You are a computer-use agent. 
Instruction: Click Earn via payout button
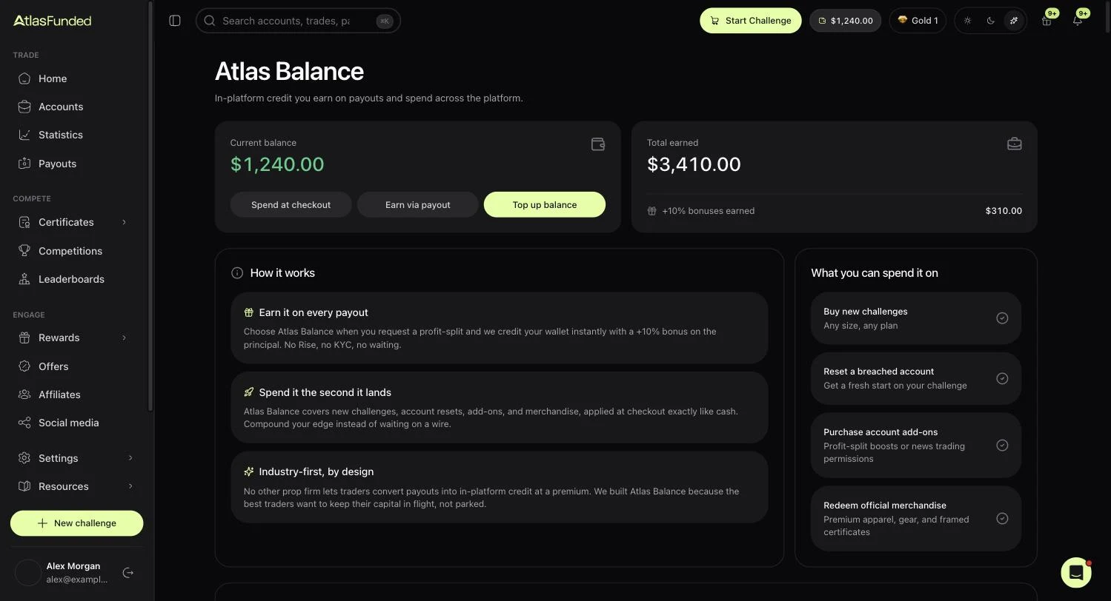coord(418,205)
